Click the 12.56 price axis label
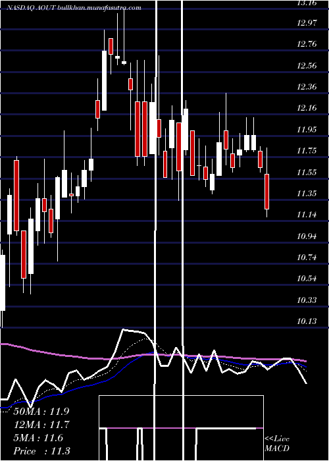This screenshot has width=329, height=461. [x=307, y=65]
